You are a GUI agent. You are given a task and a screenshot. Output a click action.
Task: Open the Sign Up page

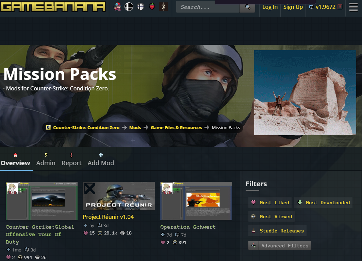tap(293, 7)
